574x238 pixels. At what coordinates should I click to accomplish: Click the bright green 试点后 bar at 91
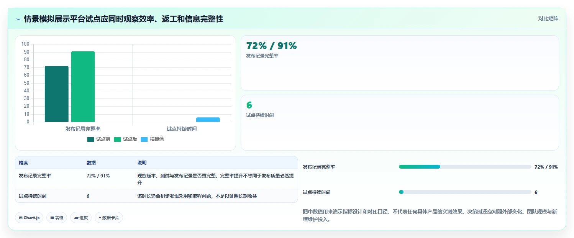[x=83, y=87]
